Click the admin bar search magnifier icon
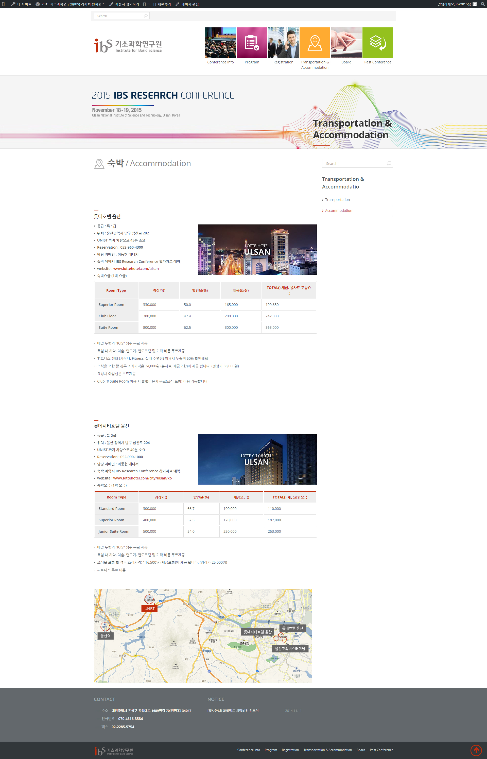 (x=483, y=4)
